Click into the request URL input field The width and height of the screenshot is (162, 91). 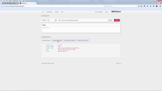click(x=85, y=20)
